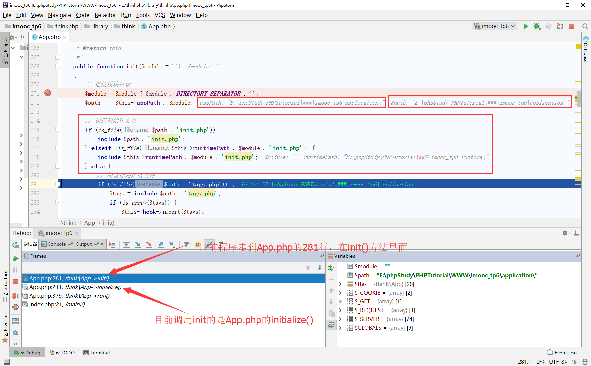Image resolution: width=591 pixels, height=366 pixels.
Task: Click Resume Program in debug sidebar
Action: pyautogui.click(x=15, y=259)
